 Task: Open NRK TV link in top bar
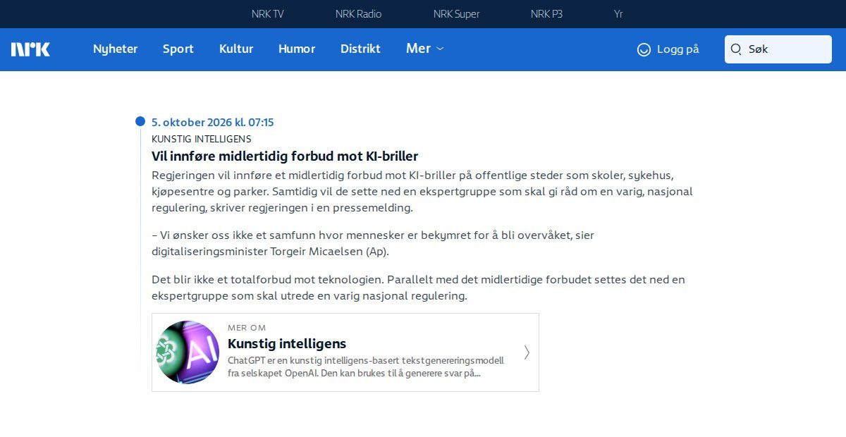click(x=268, y=14)
